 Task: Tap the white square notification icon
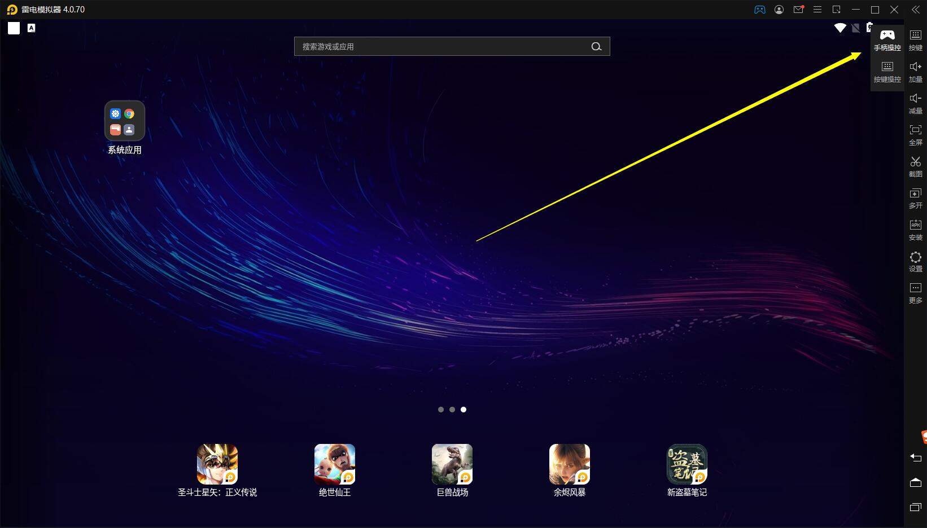click(x=14, y=28)
